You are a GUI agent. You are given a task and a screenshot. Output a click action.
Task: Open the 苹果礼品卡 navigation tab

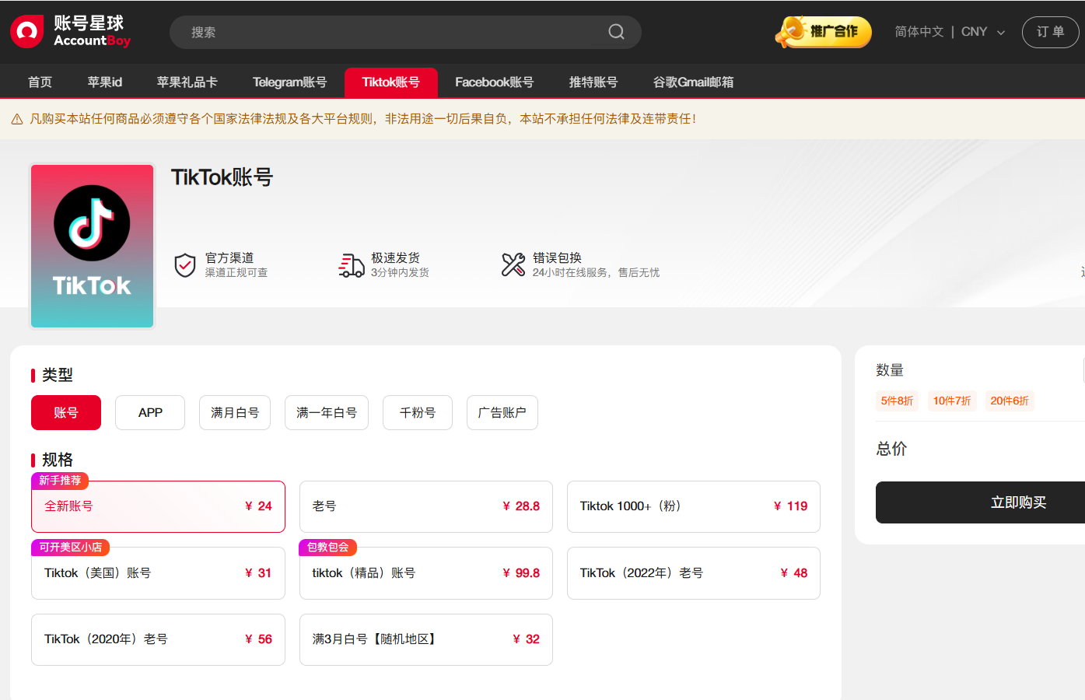(x=187, y=82)
